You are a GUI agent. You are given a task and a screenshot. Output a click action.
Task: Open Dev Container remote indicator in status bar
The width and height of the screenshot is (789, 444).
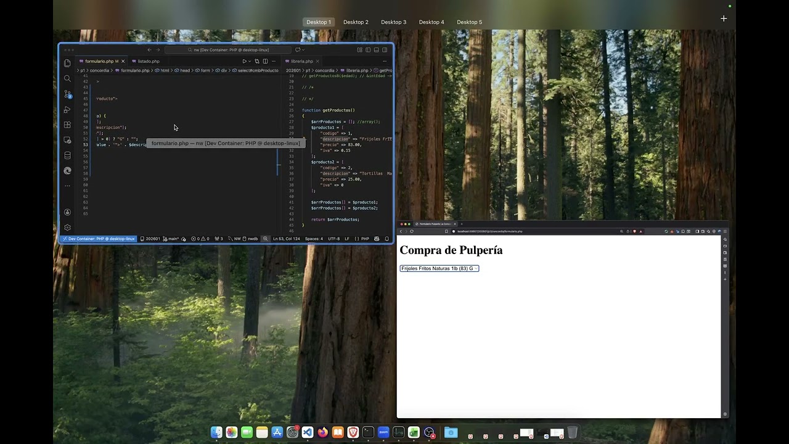pyautogui.click(x=99, y=239)
